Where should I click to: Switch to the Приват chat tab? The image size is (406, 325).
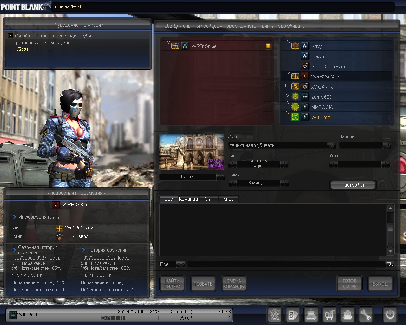228,199
